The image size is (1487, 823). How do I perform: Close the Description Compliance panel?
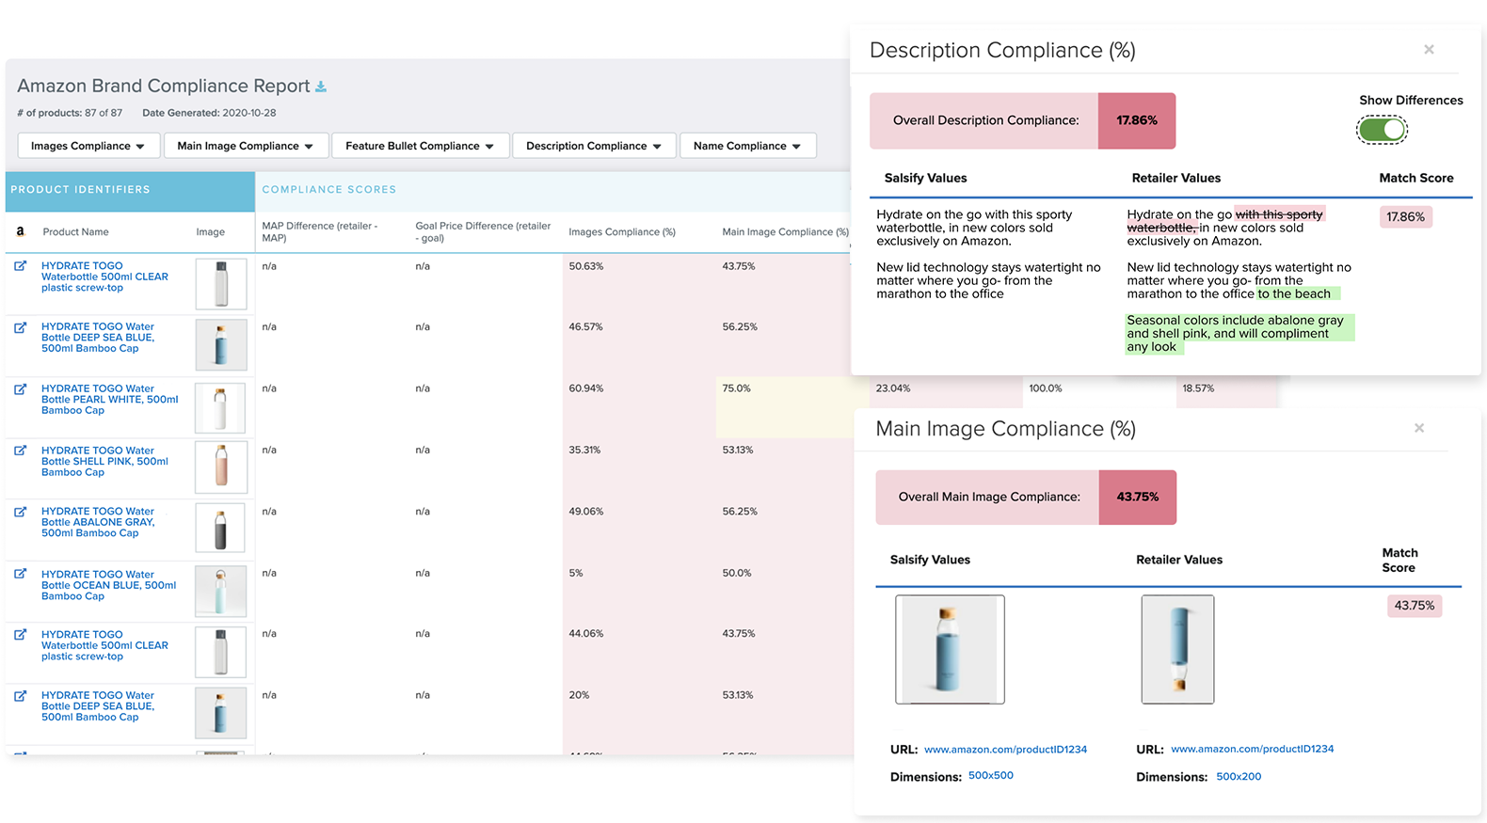[1429, 50]
